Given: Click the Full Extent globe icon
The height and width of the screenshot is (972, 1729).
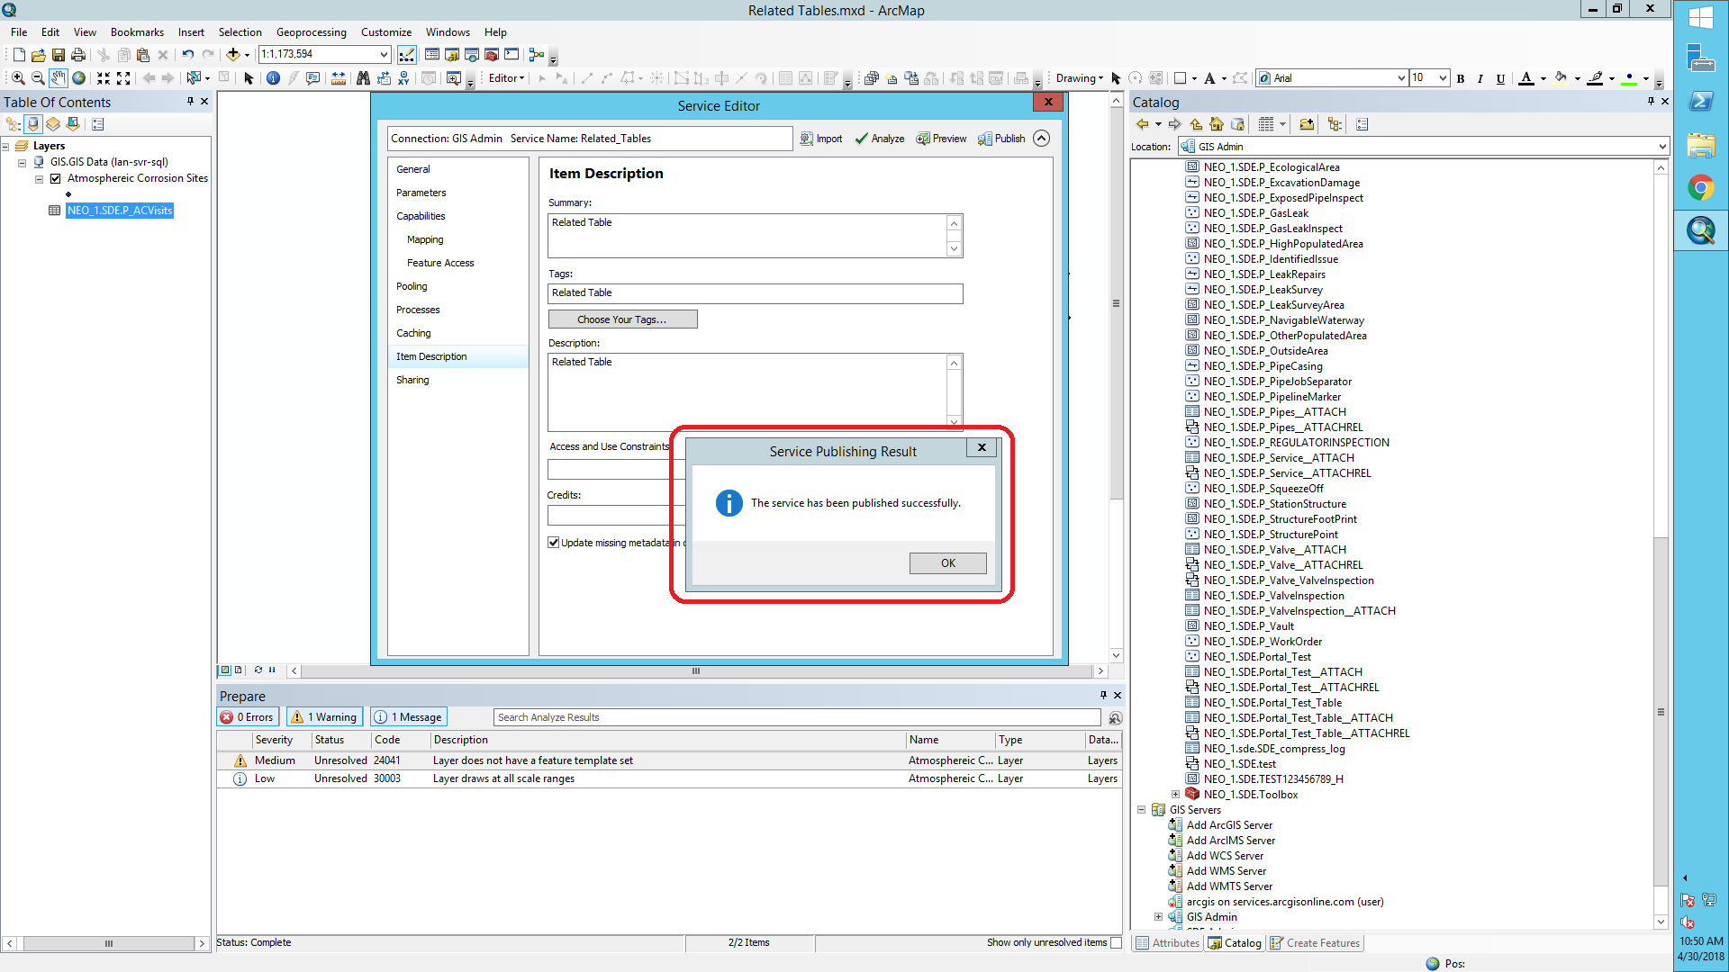Looking at the screenshot, I should click(x=79, y=78).
